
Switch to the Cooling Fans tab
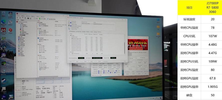pyautogui.click(x=79, y=31)
